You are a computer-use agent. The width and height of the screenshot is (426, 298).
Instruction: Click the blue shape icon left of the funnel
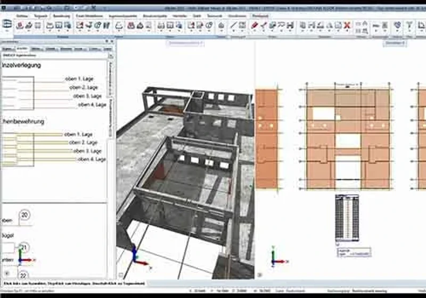[x=397, y=25]
